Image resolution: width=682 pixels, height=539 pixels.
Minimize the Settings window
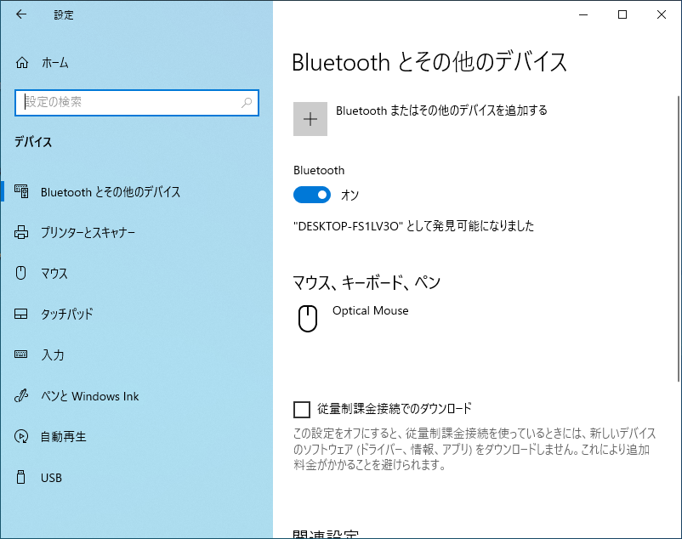click(x=583, y=14)
